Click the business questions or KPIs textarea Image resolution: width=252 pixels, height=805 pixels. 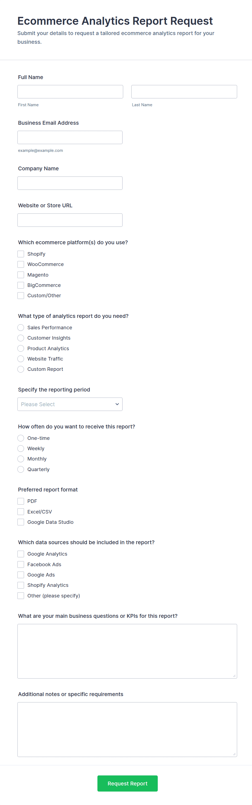click(x=127, y=651)
